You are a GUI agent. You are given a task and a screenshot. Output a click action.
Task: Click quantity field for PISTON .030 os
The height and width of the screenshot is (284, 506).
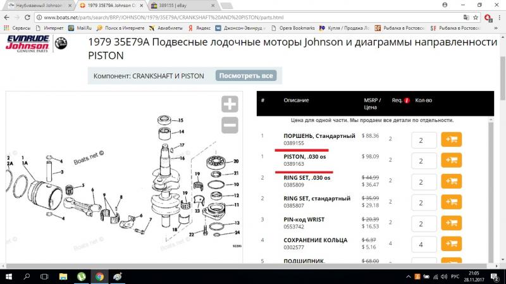(423, 161)
